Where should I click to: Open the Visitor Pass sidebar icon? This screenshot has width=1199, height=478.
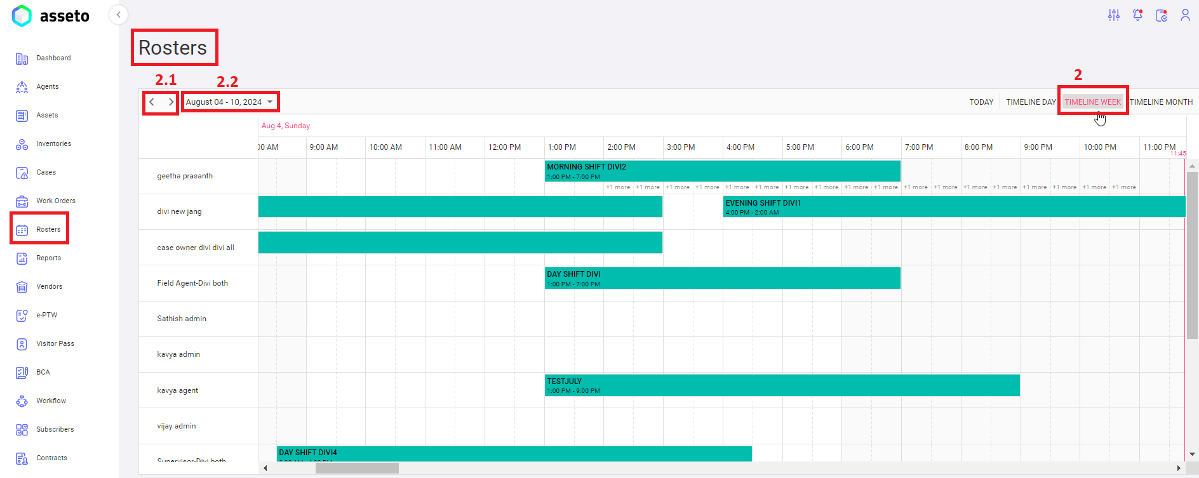click(22, 344)
